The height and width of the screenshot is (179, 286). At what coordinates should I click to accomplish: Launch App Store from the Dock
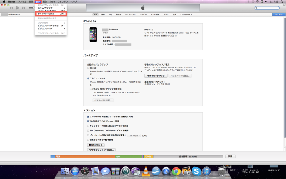point(75,171)
